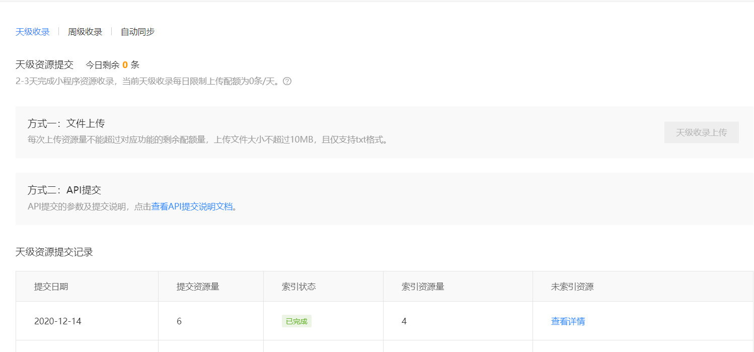This screenshot has width=754, height=352.
Task: Click the help question mark icon
Action: point(287,81)
